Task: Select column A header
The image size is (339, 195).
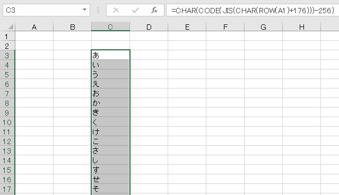Action: click(34, 27)
